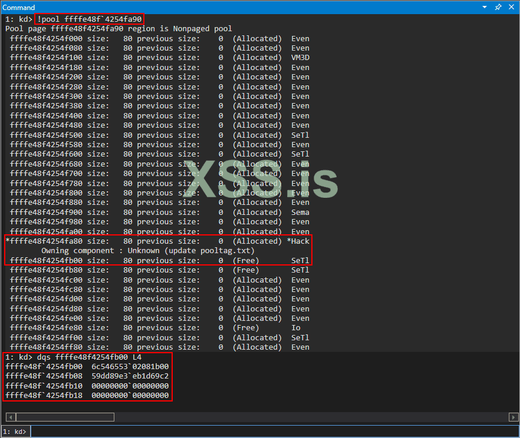Click the kd> command input field
Image resolution: width=520 pixels, height=438 pixels.
(275, 432)
